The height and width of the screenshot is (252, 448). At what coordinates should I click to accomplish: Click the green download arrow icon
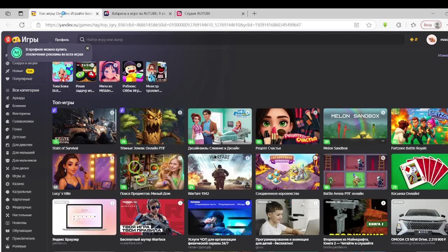(385, 25)
